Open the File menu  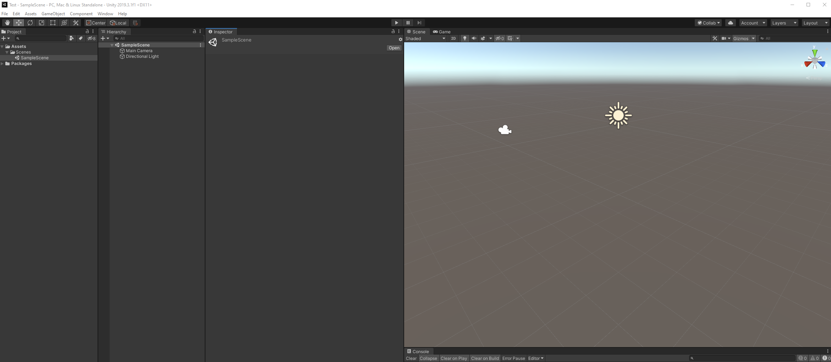click(x=5, y=14)
